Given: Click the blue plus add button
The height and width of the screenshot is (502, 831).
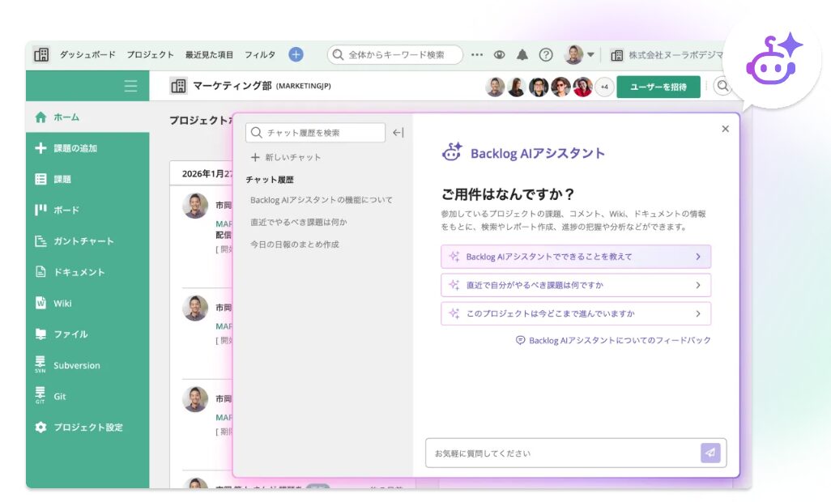Looking at the screenshot, I should tap(296, 54).
